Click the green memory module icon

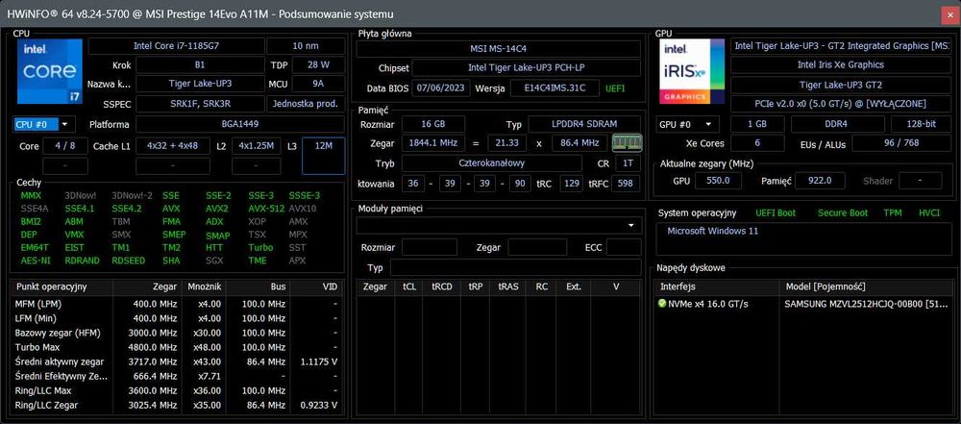click(x=627, y=143)
